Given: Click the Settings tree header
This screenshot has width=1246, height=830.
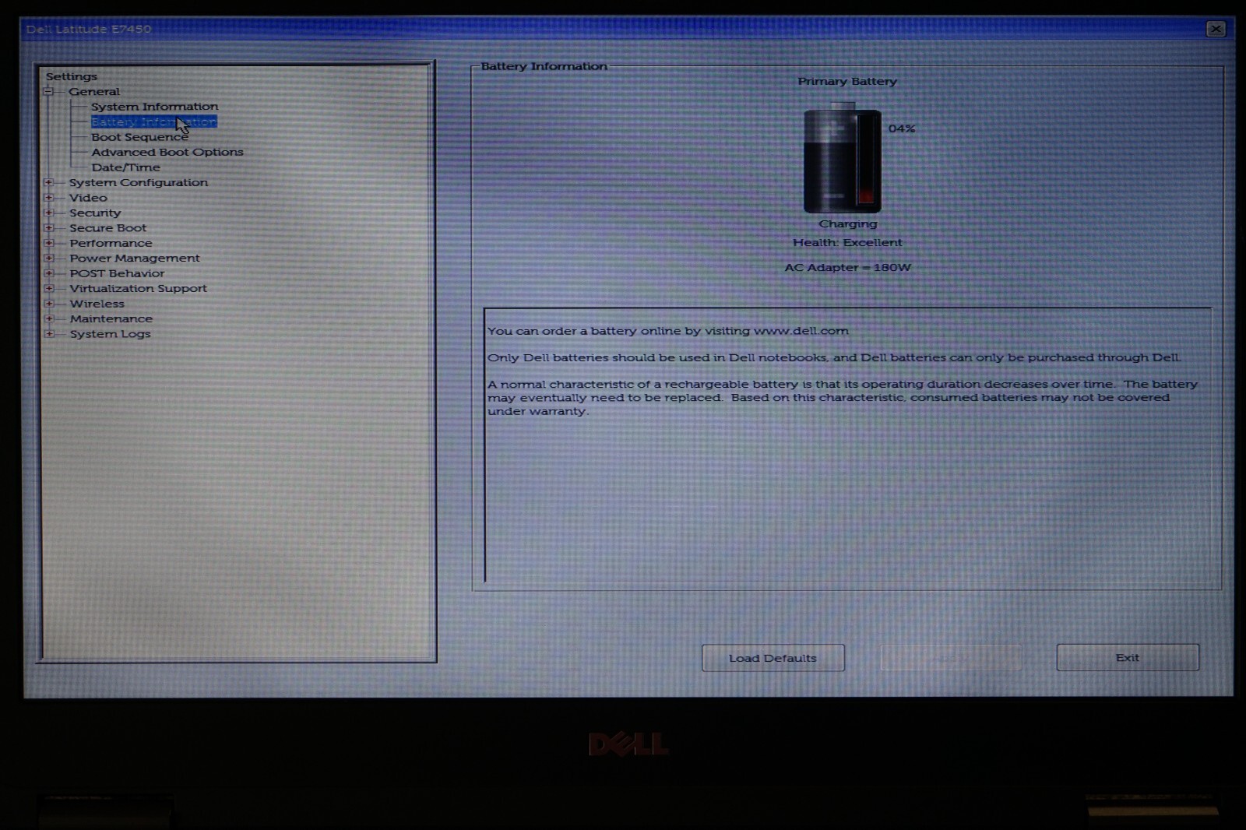Looking at the screenshot, I should click(72, 76).
